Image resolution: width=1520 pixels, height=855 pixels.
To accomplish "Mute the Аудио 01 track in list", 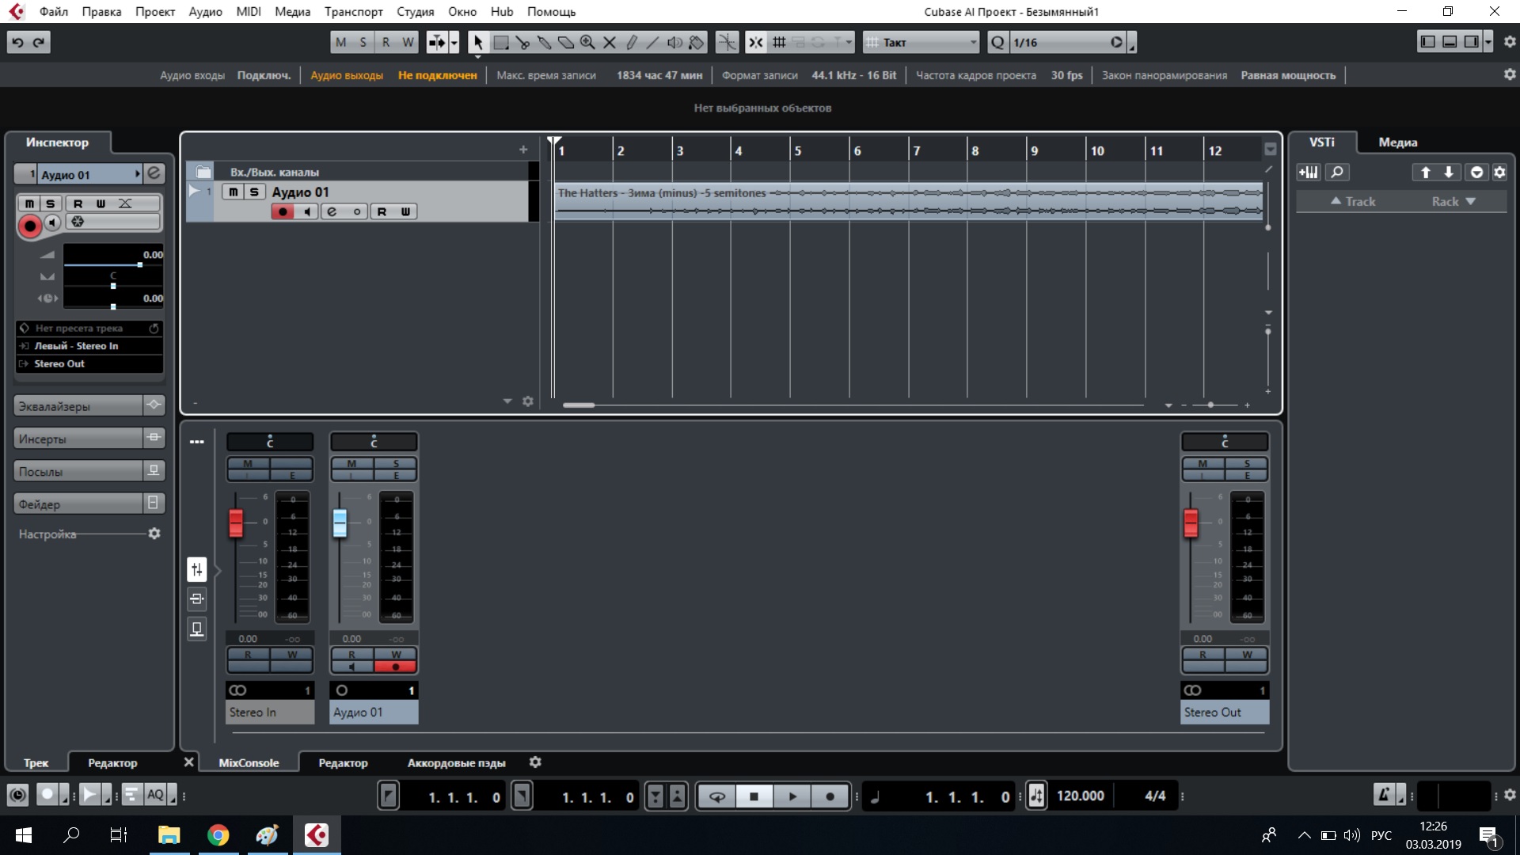I will [x=233, y=192].
